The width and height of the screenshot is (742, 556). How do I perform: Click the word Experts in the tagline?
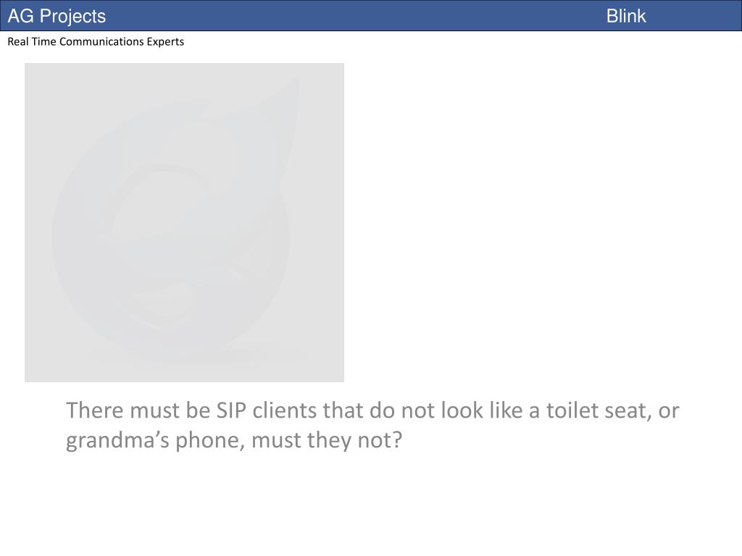(165, 41)
